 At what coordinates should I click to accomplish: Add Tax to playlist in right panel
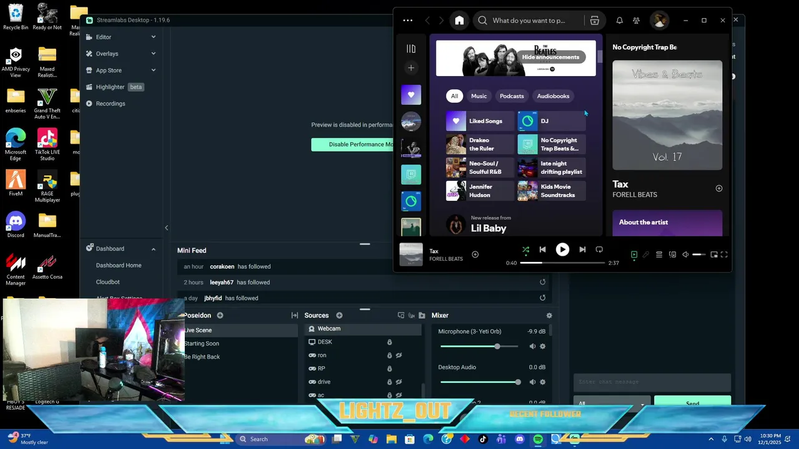pyautogui.click(x=719, y=188)
